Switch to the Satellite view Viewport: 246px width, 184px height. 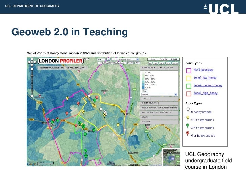click(163, 59)
